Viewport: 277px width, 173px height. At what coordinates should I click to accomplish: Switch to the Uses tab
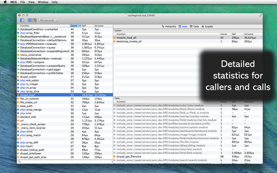(x=183, y=27)
